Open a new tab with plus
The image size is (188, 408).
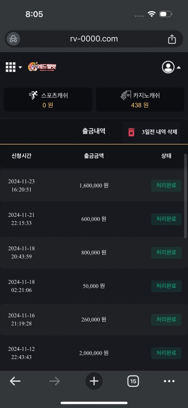tap(94, 381)
